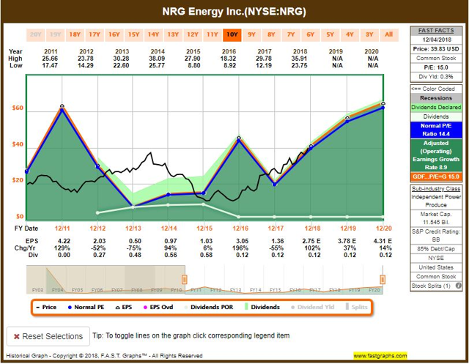Screen dimensions: 469x364
Task: Select the 20Y time range tab
Action: click(36, 34)
